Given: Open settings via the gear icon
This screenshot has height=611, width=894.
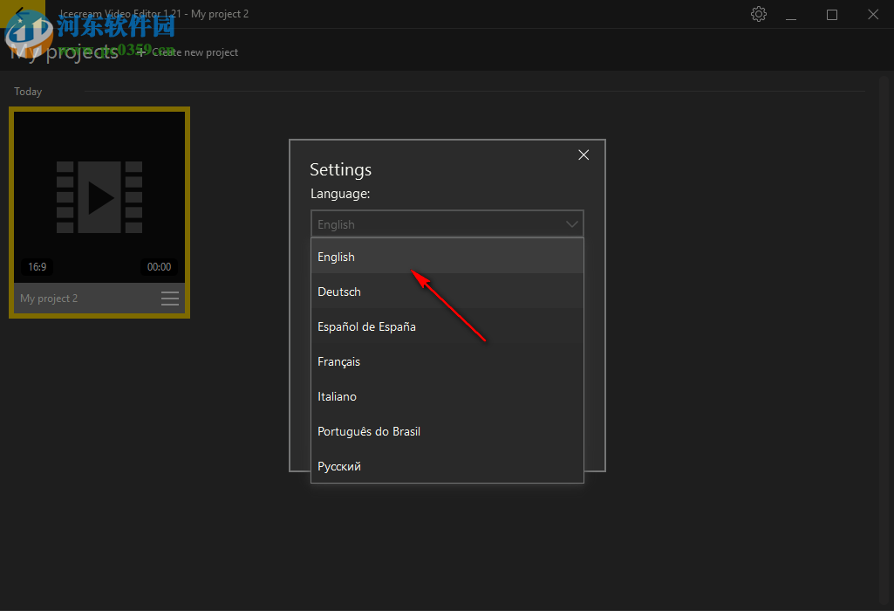Looking at the screenshot, I should click(759, 14).
